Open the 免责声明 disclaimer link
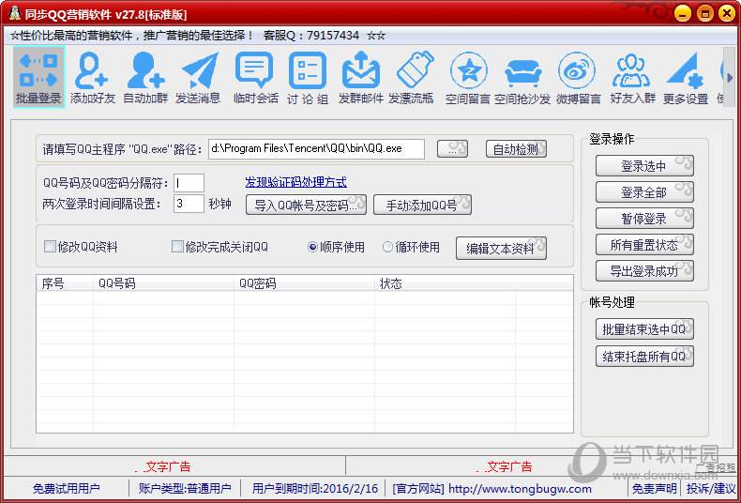The image size is (741, 503). (655, 488)
